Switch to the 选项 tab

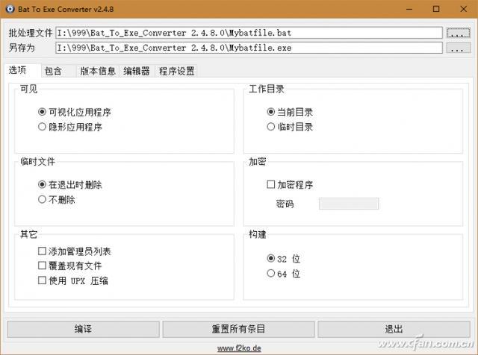(22, 70)
